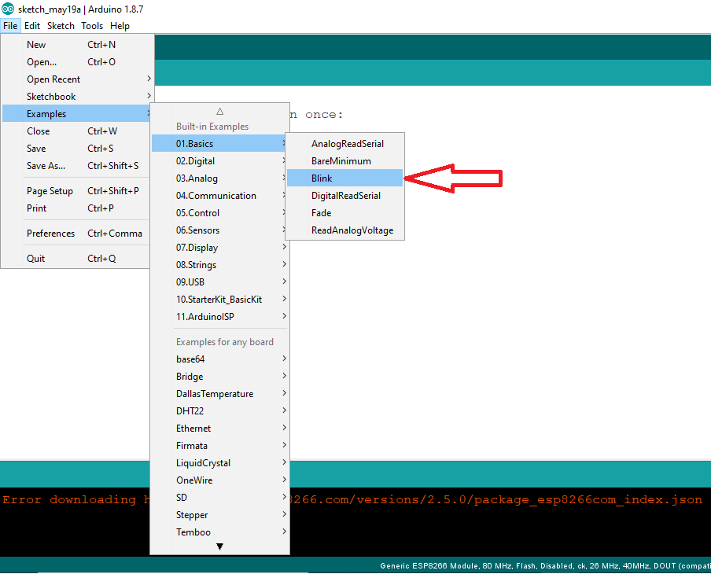The width and height of the screenshot is (711, 574).
Task: Open the Blink example sketch
Action: click(x=322, y=178)
